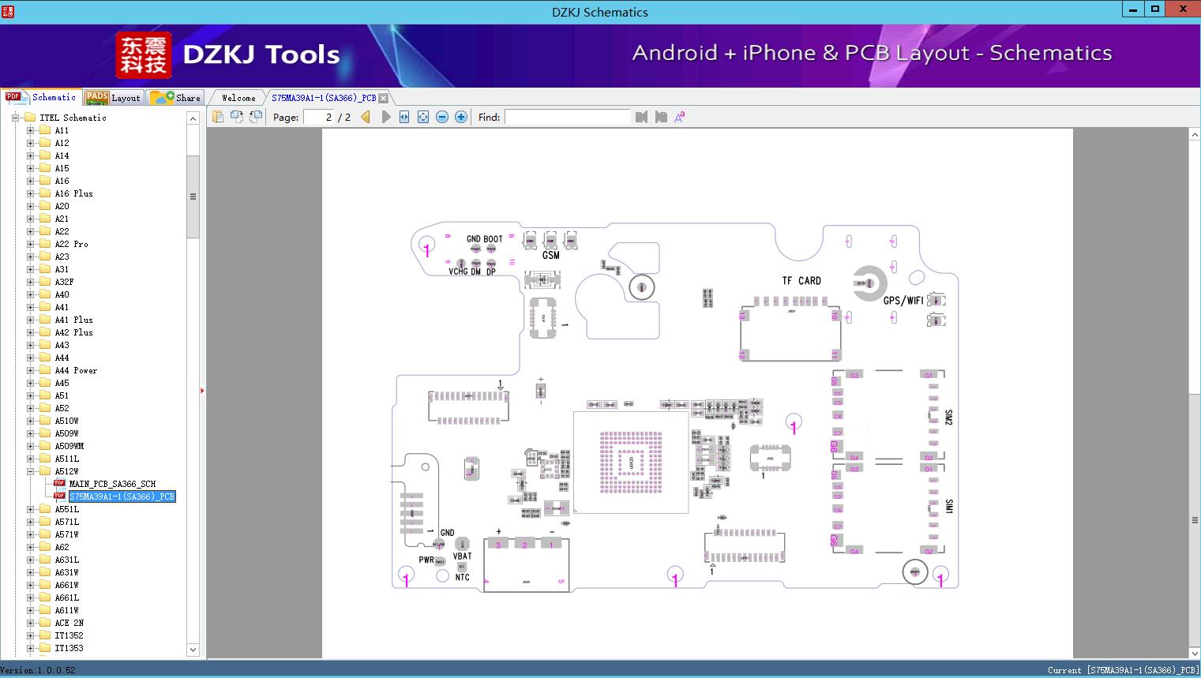Screen dimensions: 1201x678
Task: Select the A661L folder
Action: tap(67, 597)
